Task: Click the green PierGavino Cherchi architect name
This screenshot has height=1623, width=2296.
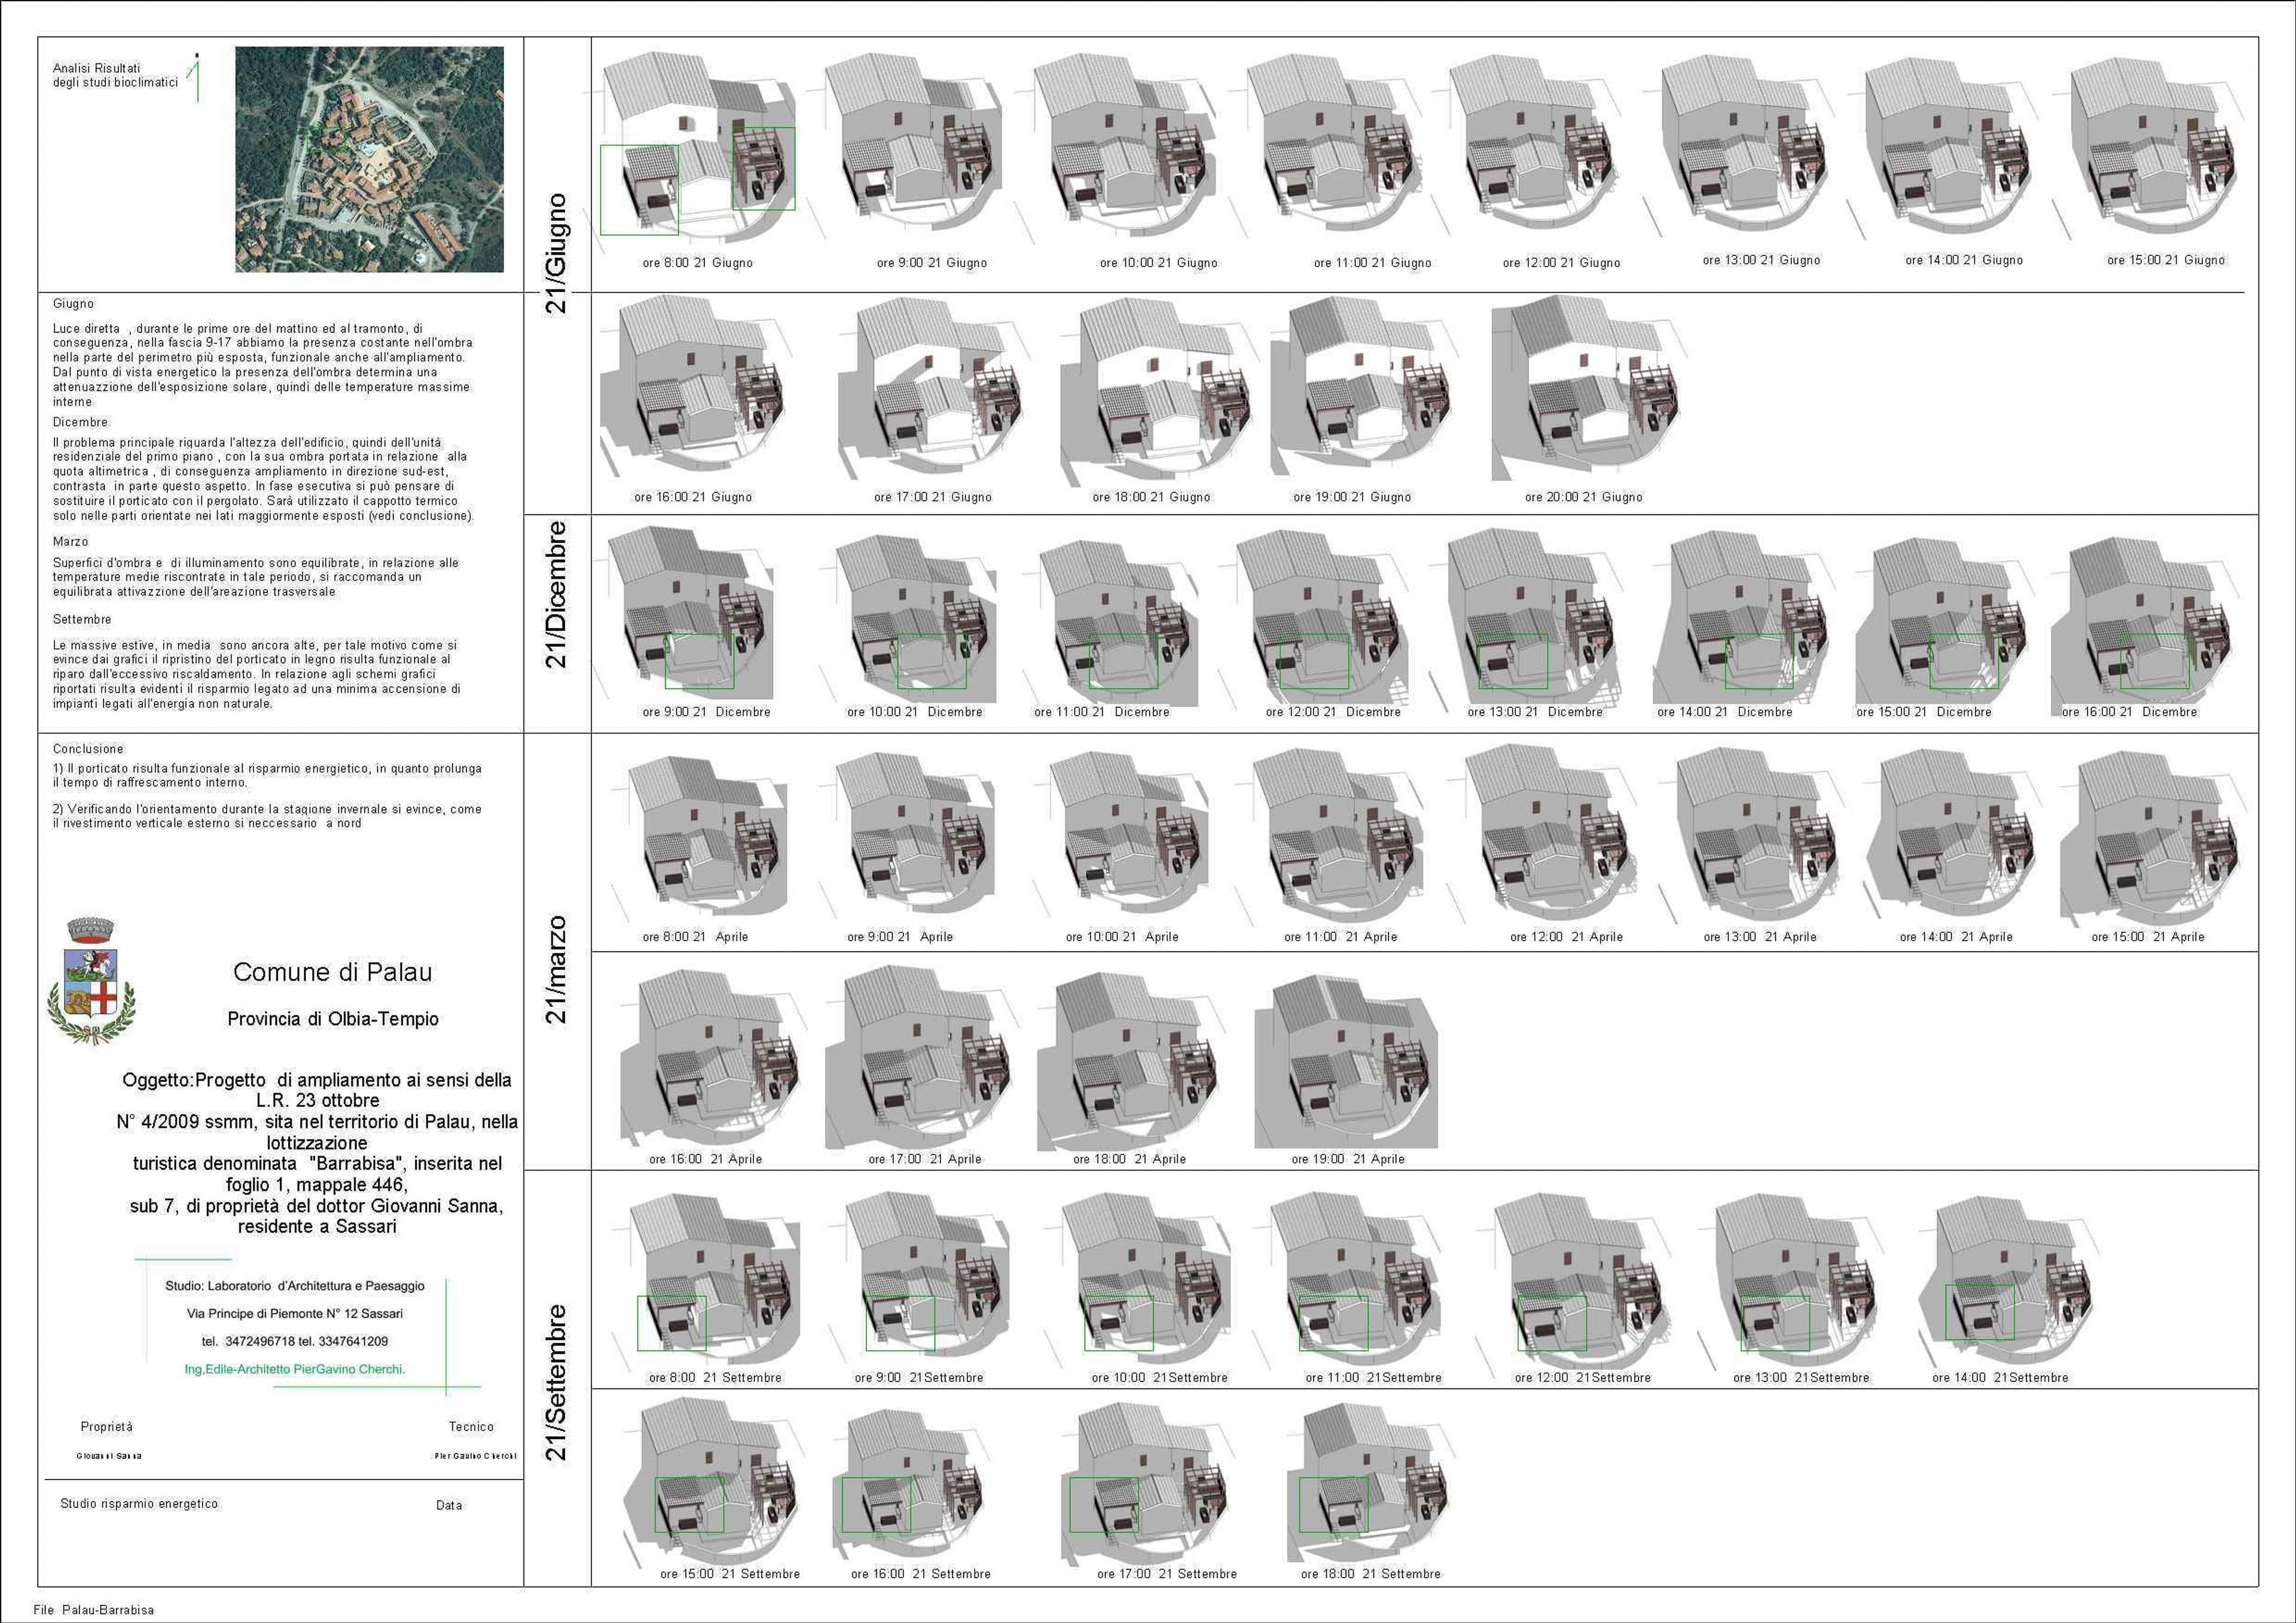Action: point(295,1369)
